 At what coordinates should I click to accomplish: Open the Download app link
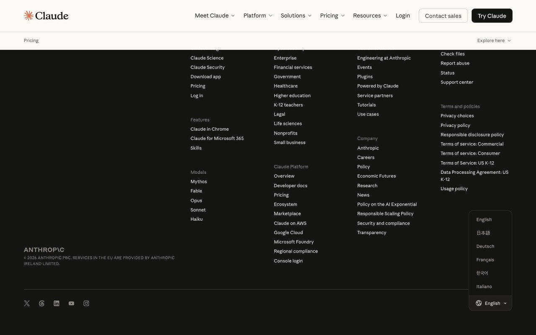[206, 77]
